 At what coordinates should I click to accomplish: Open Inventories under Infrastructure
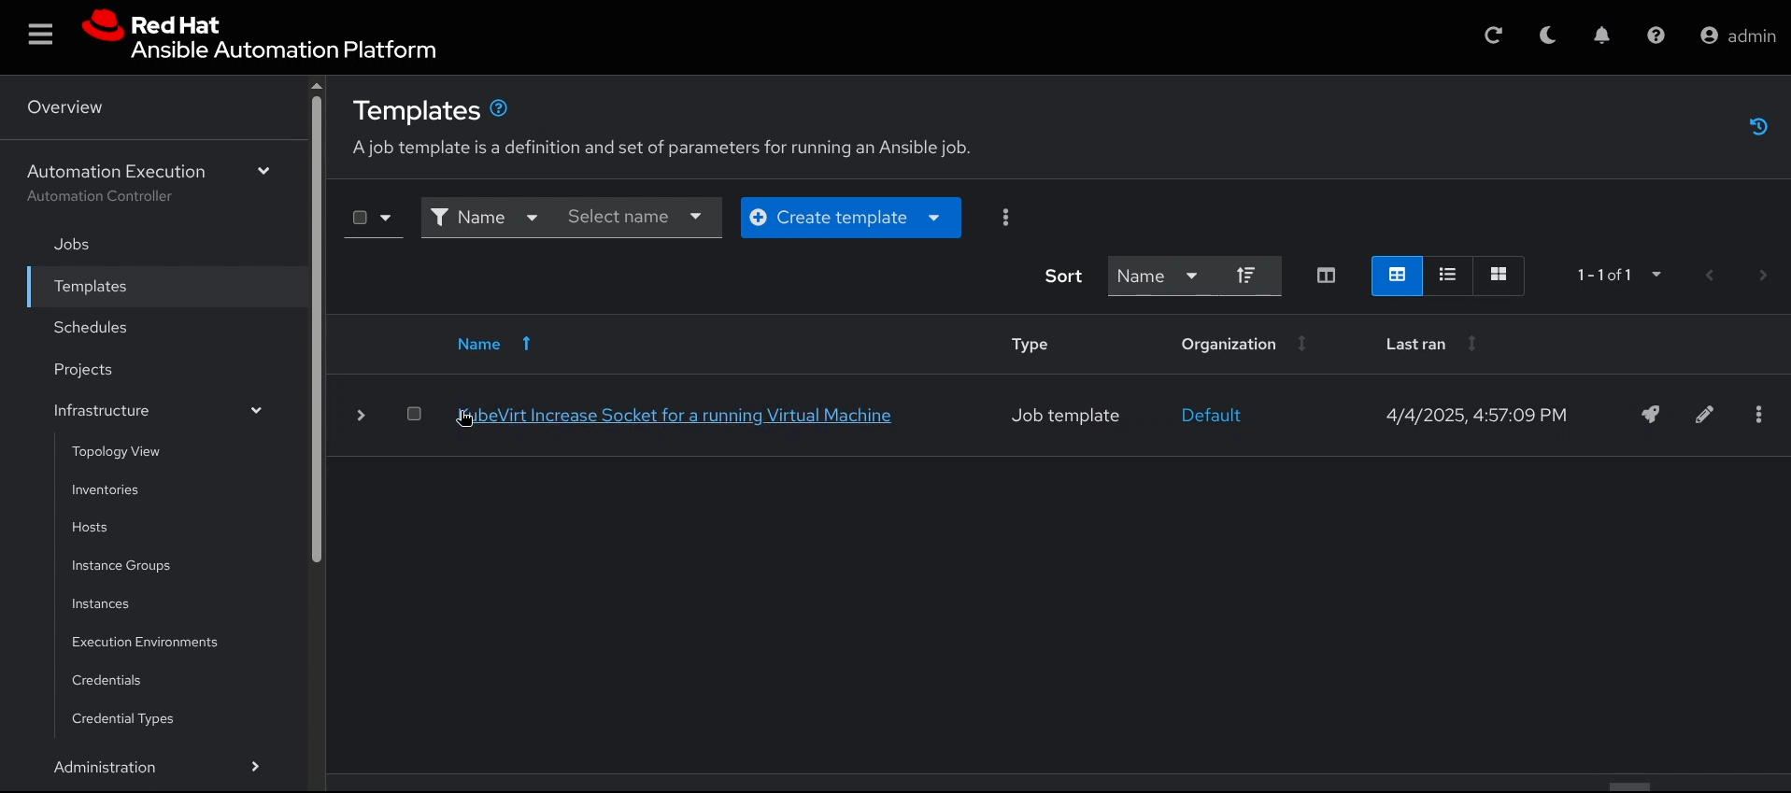(x=106, y=490)
